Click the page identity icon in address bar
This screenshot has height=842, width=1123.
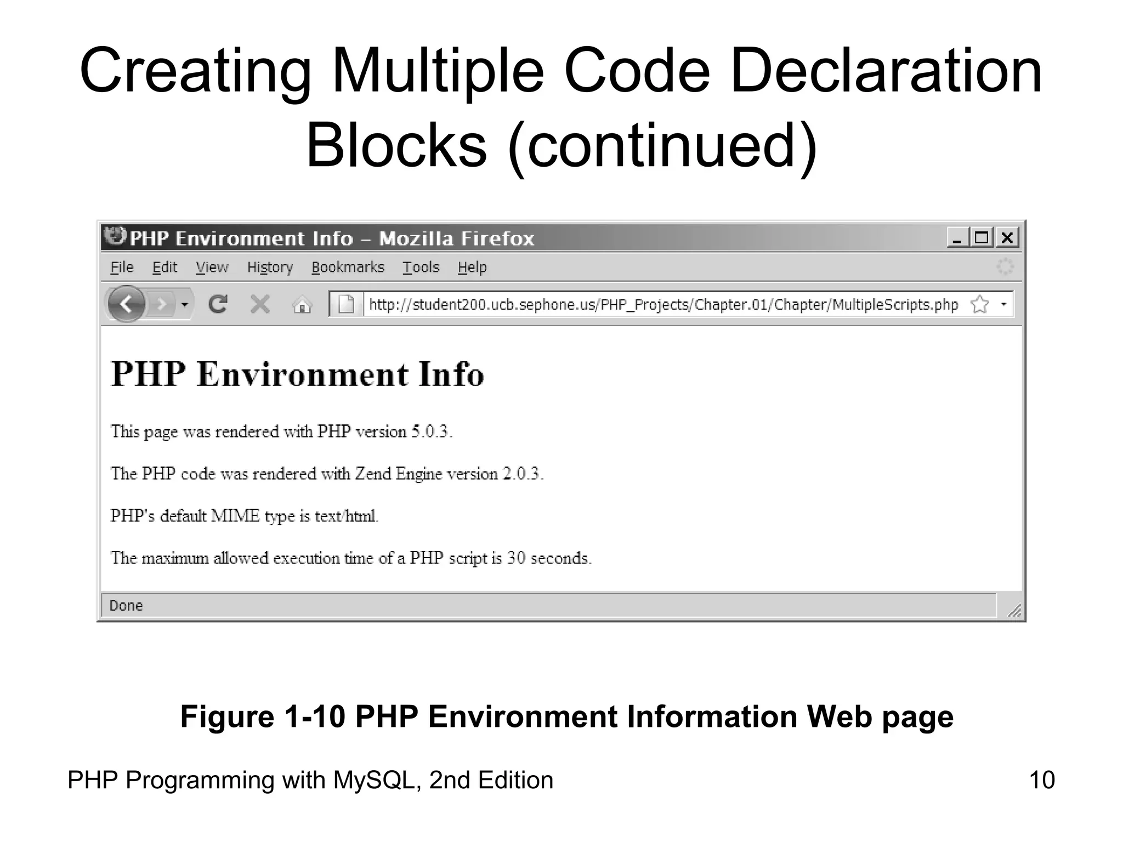click(x=346, y=304)
